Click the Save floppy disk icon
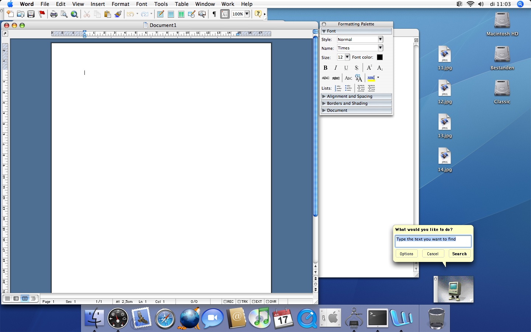Screen dimensions: 531x332 pos(31,14)
